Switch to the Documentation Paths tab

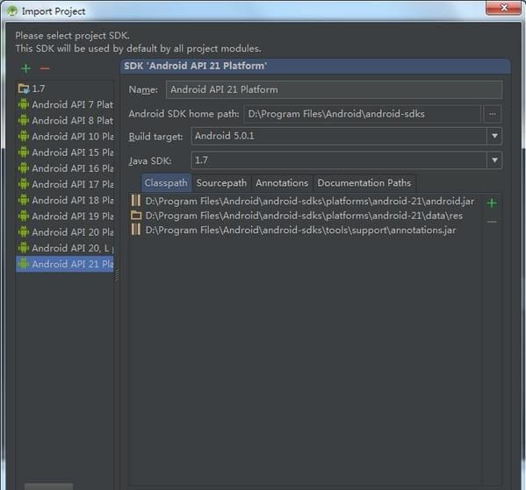[364, 183]
